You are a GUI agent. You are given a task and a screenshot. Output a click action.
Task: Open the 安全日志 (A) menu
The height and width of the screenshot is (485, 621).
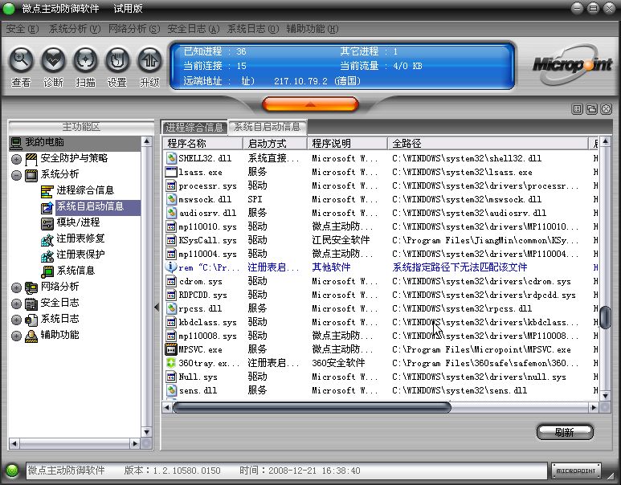tap(194, 29)
